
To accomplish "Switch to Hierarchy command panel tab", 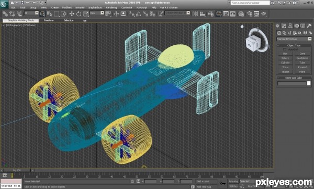I will tap(290, 26).
